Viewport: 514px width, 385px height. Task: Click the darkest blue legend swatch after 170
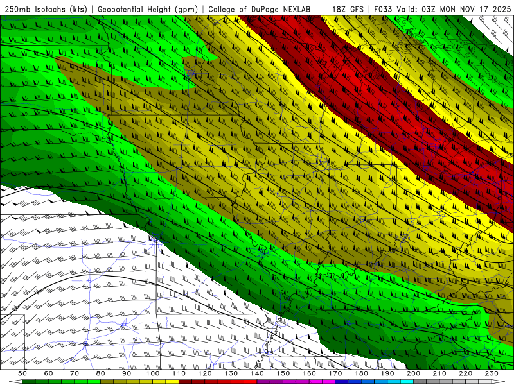pyautogui.click(x=342, y=382)
